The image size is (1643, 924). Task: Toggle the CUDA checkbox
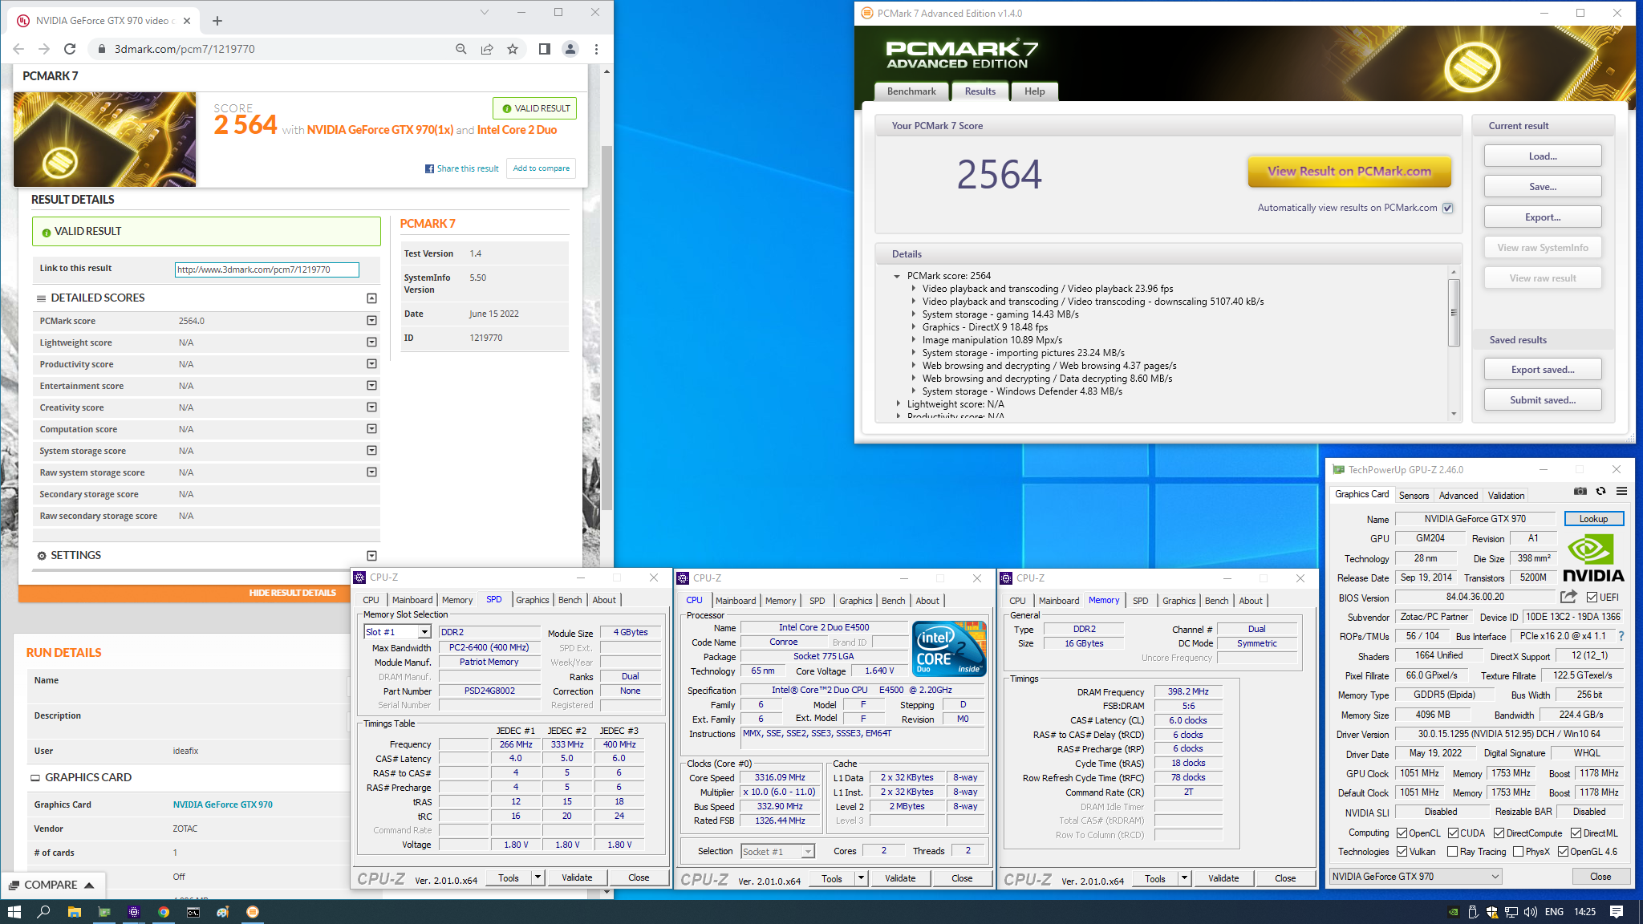(x=1453, y=833)
